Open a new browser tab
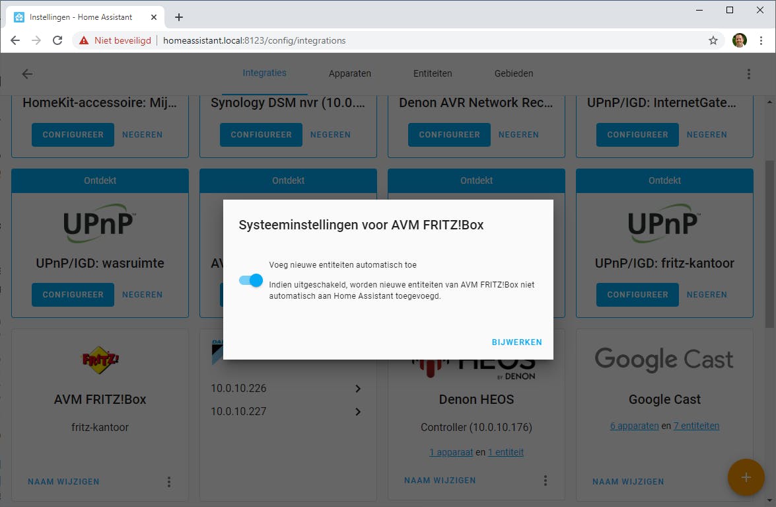Image resolution: width=776 pixels, height=507 pixels. [179, 17]
